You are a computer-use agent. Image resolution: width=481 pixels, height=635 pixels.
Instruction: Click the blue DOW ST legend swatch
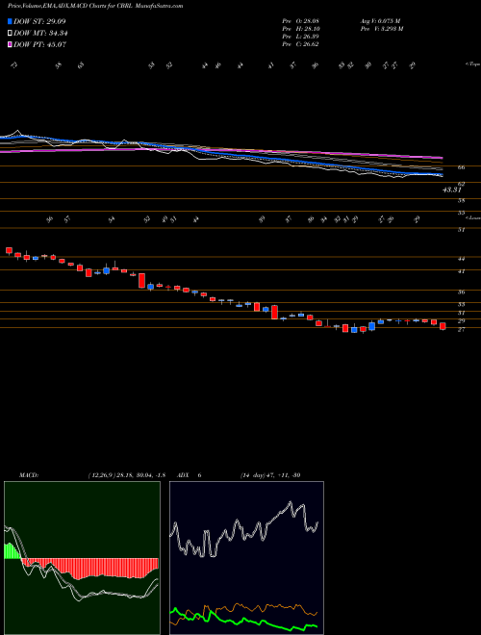coord(10,21)
